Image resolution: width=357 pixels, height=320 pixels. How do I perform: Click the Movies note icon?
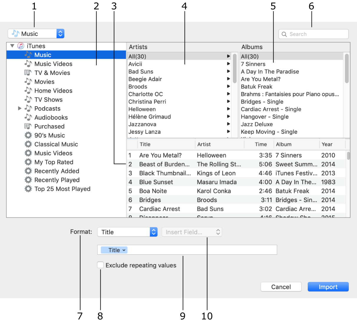point(28,81)
